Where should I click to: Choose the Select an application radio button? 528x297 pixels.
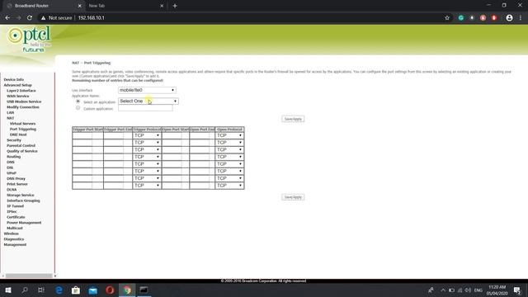pos(78,101)
